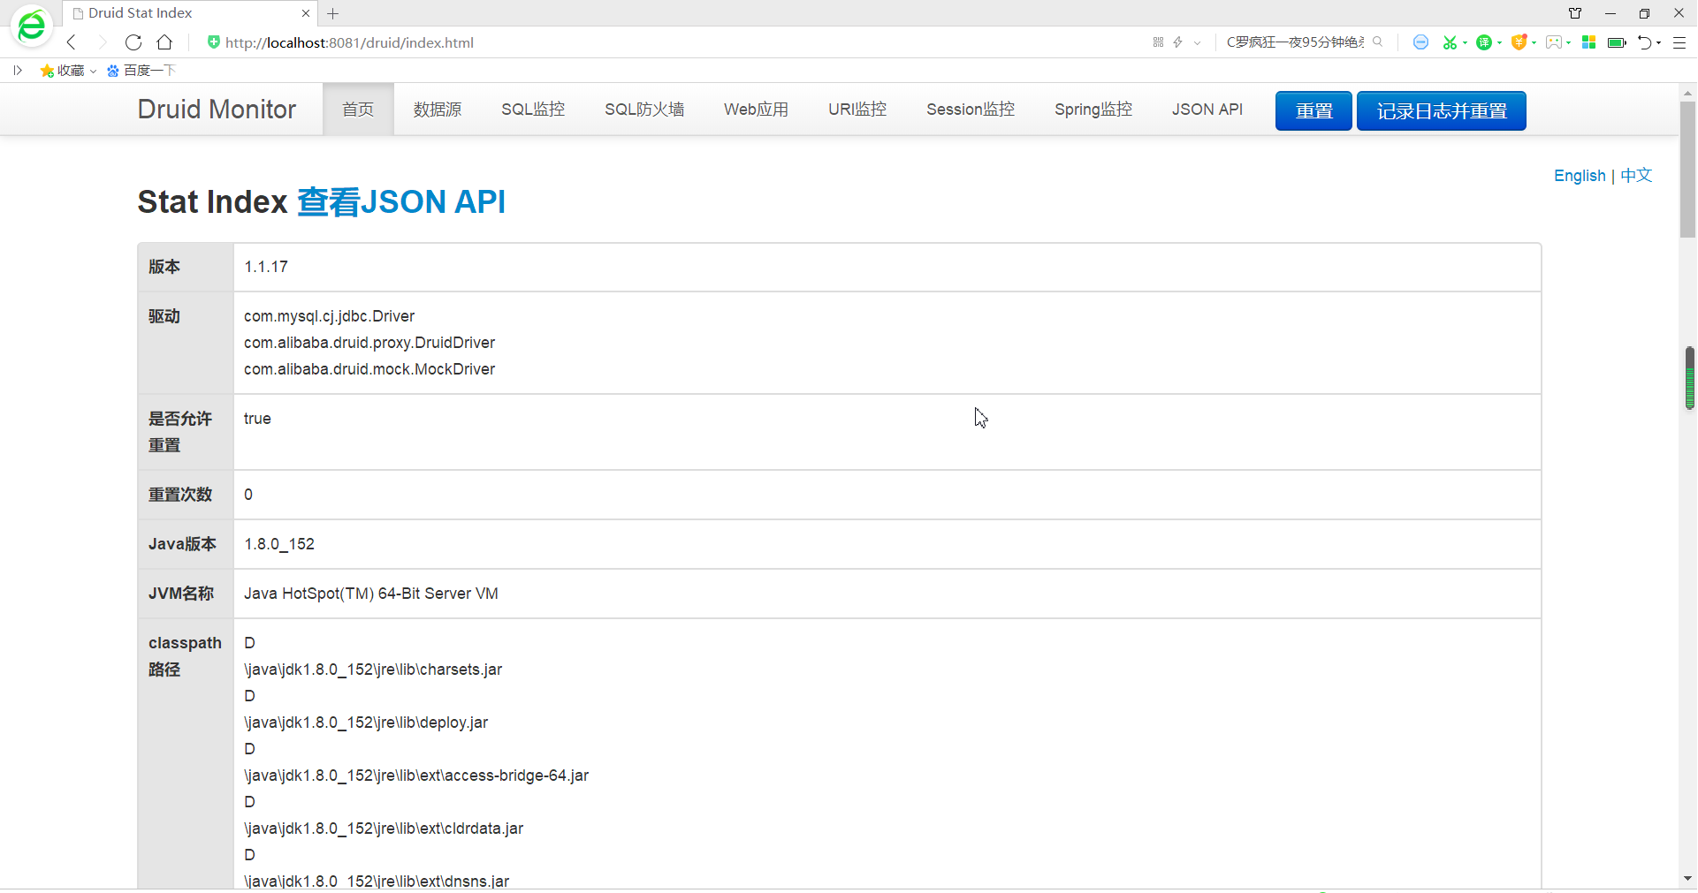This screenshot has height=893, width=1698.
Task: Open the SQL监控 navigation tab
Action: pos(533,110)
